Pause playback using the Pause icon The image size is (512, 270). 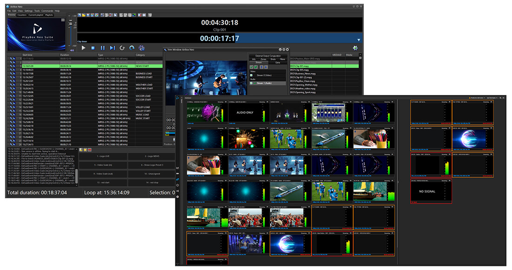tap(102, 48)
